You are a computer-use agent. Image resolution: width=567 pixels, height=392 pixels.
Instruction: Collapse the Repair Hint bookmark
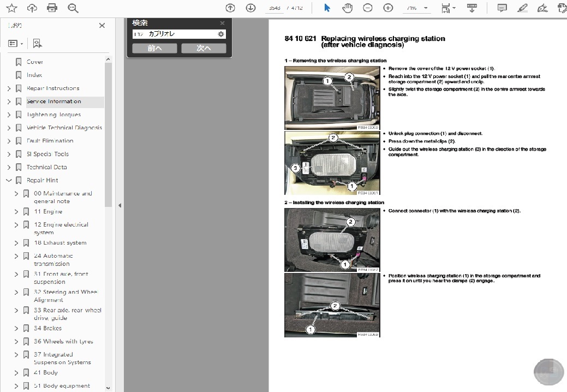click(9, 180)
